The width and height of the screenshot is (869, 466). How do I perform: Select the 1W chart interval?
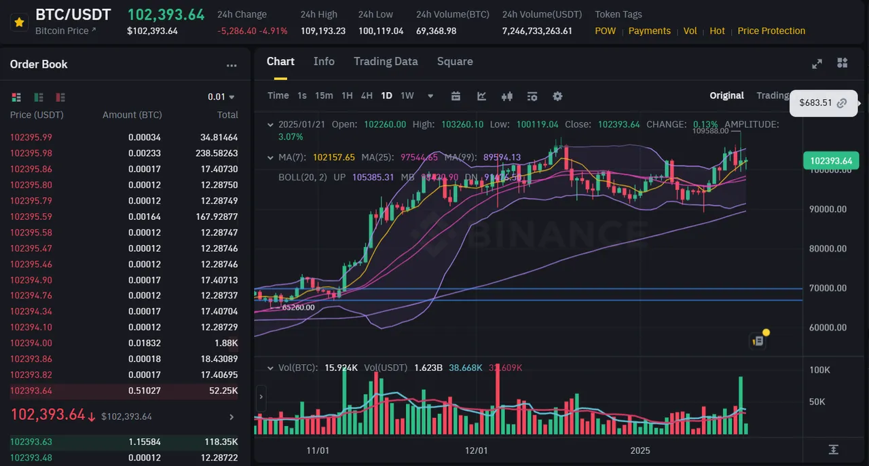(407, 96)
